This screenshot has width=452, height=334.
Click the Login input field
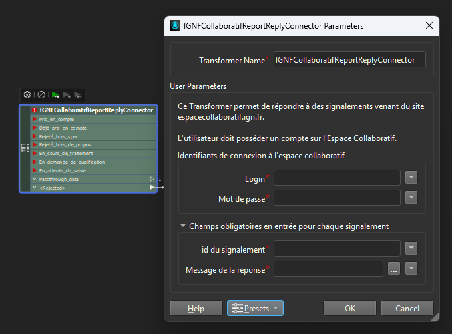337,178
